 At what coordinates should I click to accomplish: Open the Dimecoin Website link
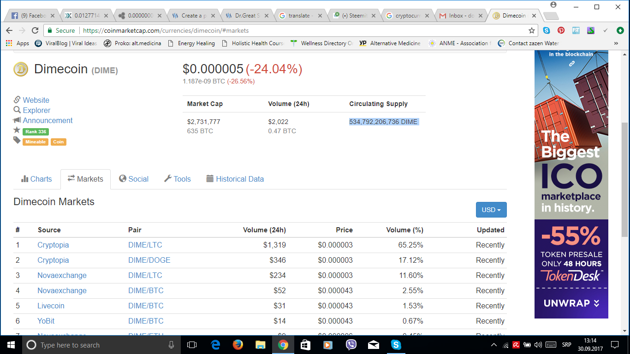pyautogui.click(x=36, y=100)
